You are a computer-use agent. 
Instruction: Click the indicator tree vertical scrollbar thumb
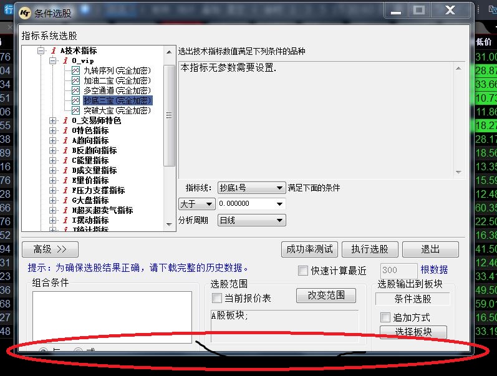pyautogui.click(x=169, y=115)
